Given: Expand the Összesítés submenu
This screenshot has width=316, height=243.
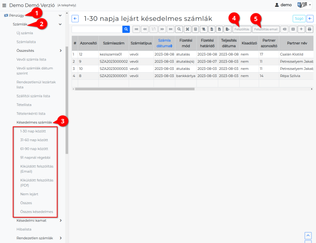Looking at the screenshot, I should [x=60, y=50].
